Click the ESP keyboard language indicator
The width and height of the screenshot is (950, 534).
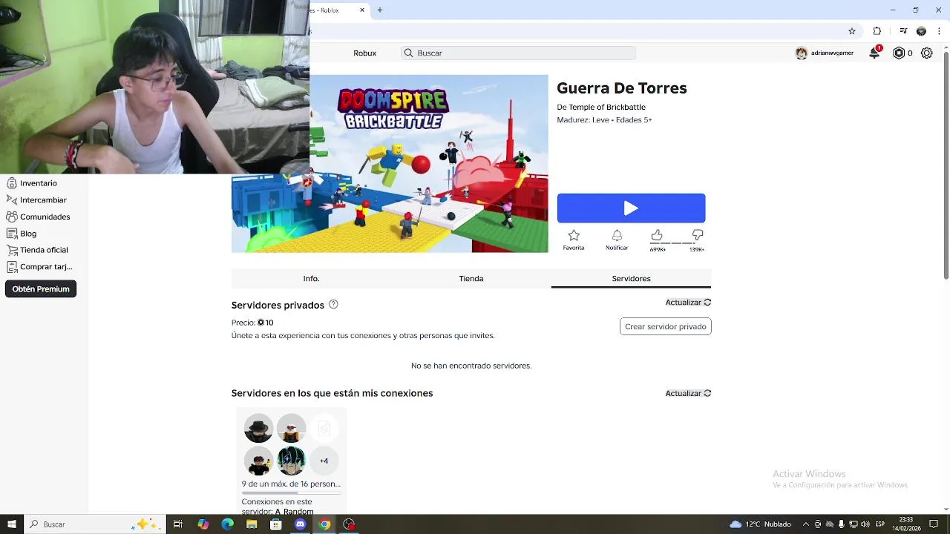(x=880, y=524)
